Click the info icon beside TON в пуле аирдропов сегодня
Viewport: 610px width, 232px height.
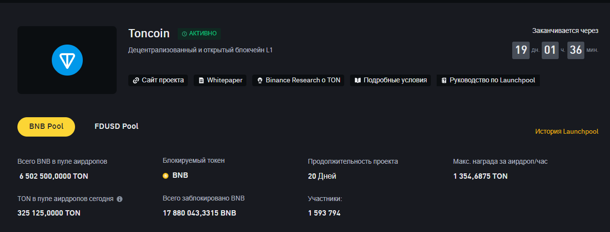pos(120,199)
